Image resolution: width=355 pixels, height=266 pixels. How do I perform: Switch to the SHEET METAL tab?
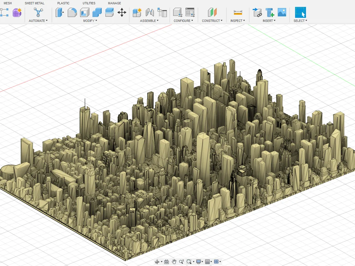[35, 3]
